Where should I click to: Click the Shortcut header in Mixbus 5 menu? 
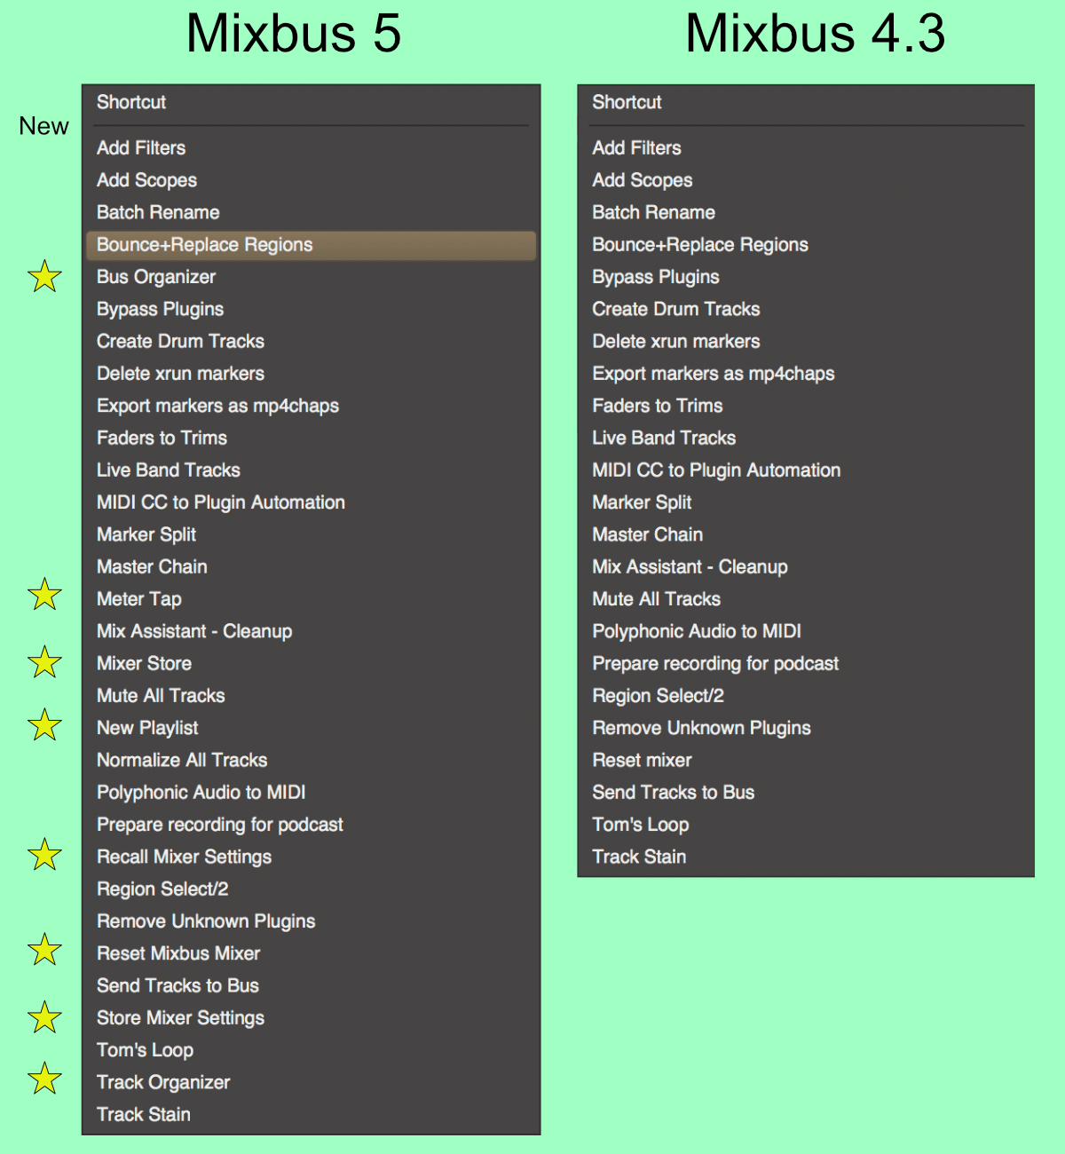131,102
